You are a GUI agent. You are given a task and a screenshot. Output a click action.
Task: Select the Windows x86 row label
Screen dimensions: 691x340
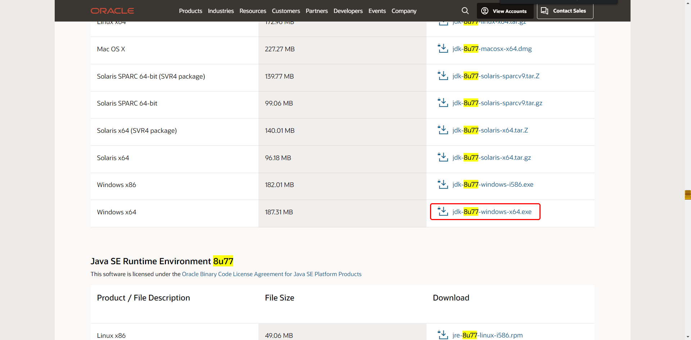(x=116, y=185)
